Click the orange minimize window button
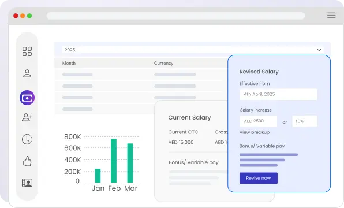Viewport: 344px width, 208px height. point(23,16)
